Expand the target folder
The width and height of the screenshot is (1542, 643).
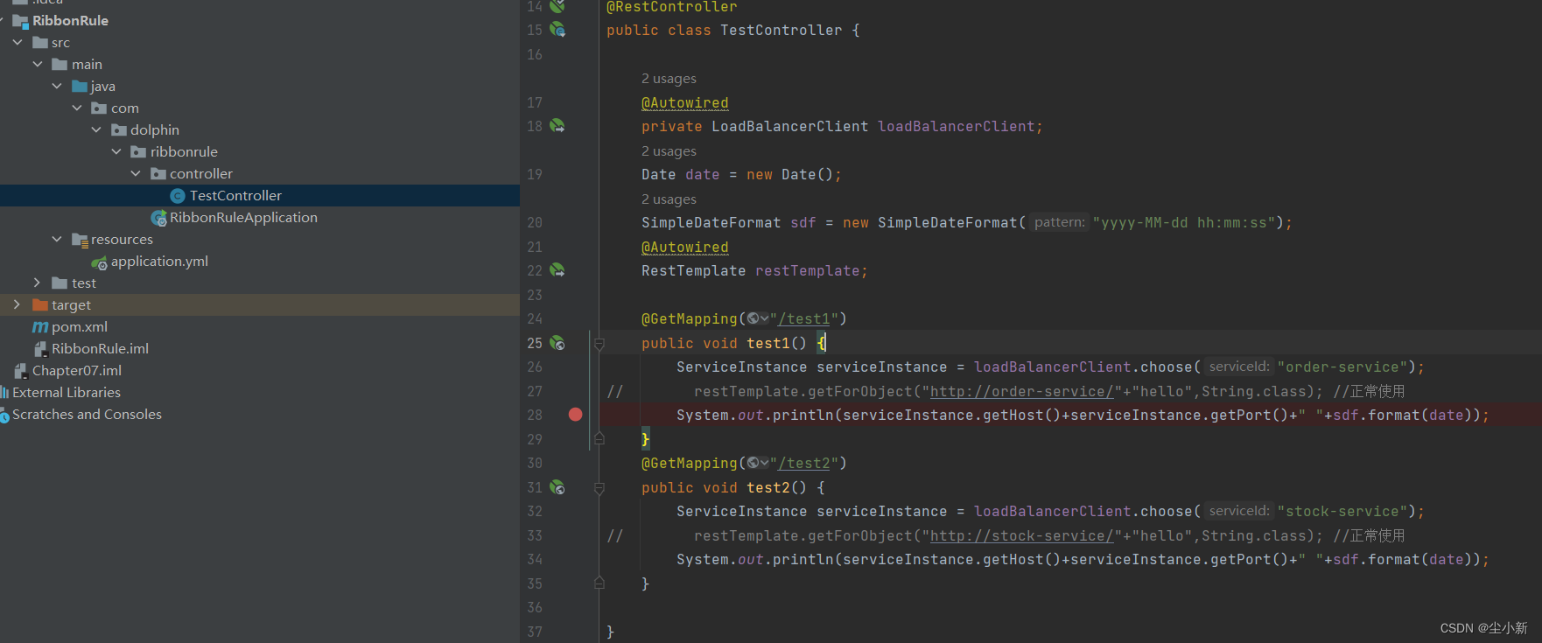17,304
